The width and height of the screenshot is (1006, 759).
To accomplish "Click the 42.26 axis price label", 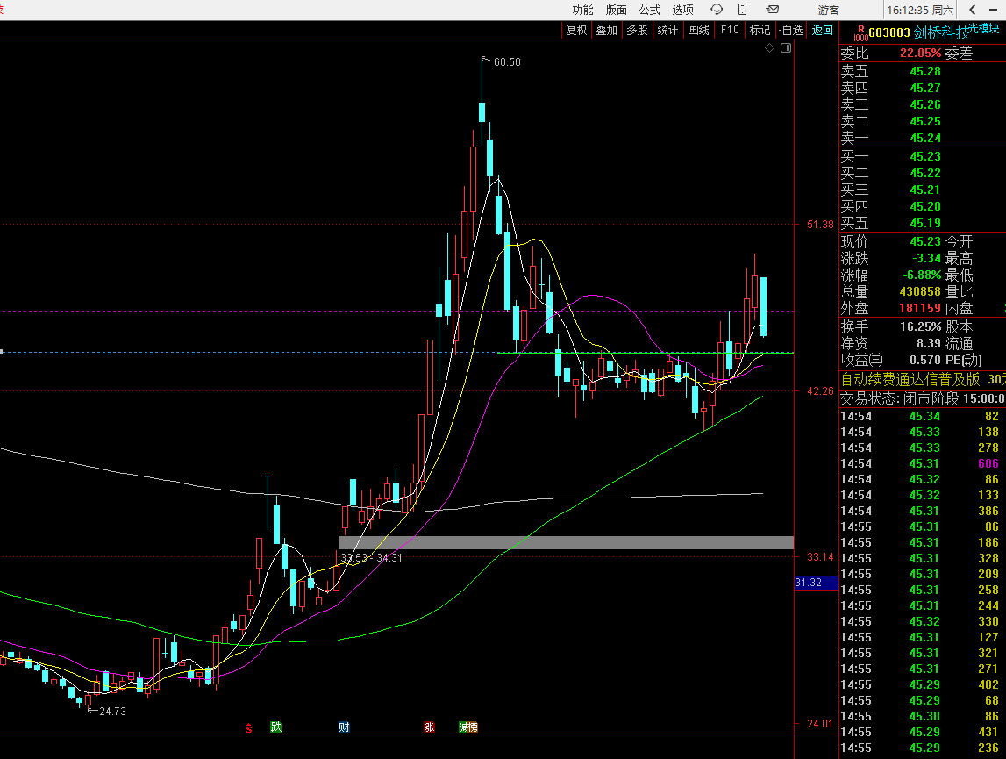I will [x=820, y=391].
